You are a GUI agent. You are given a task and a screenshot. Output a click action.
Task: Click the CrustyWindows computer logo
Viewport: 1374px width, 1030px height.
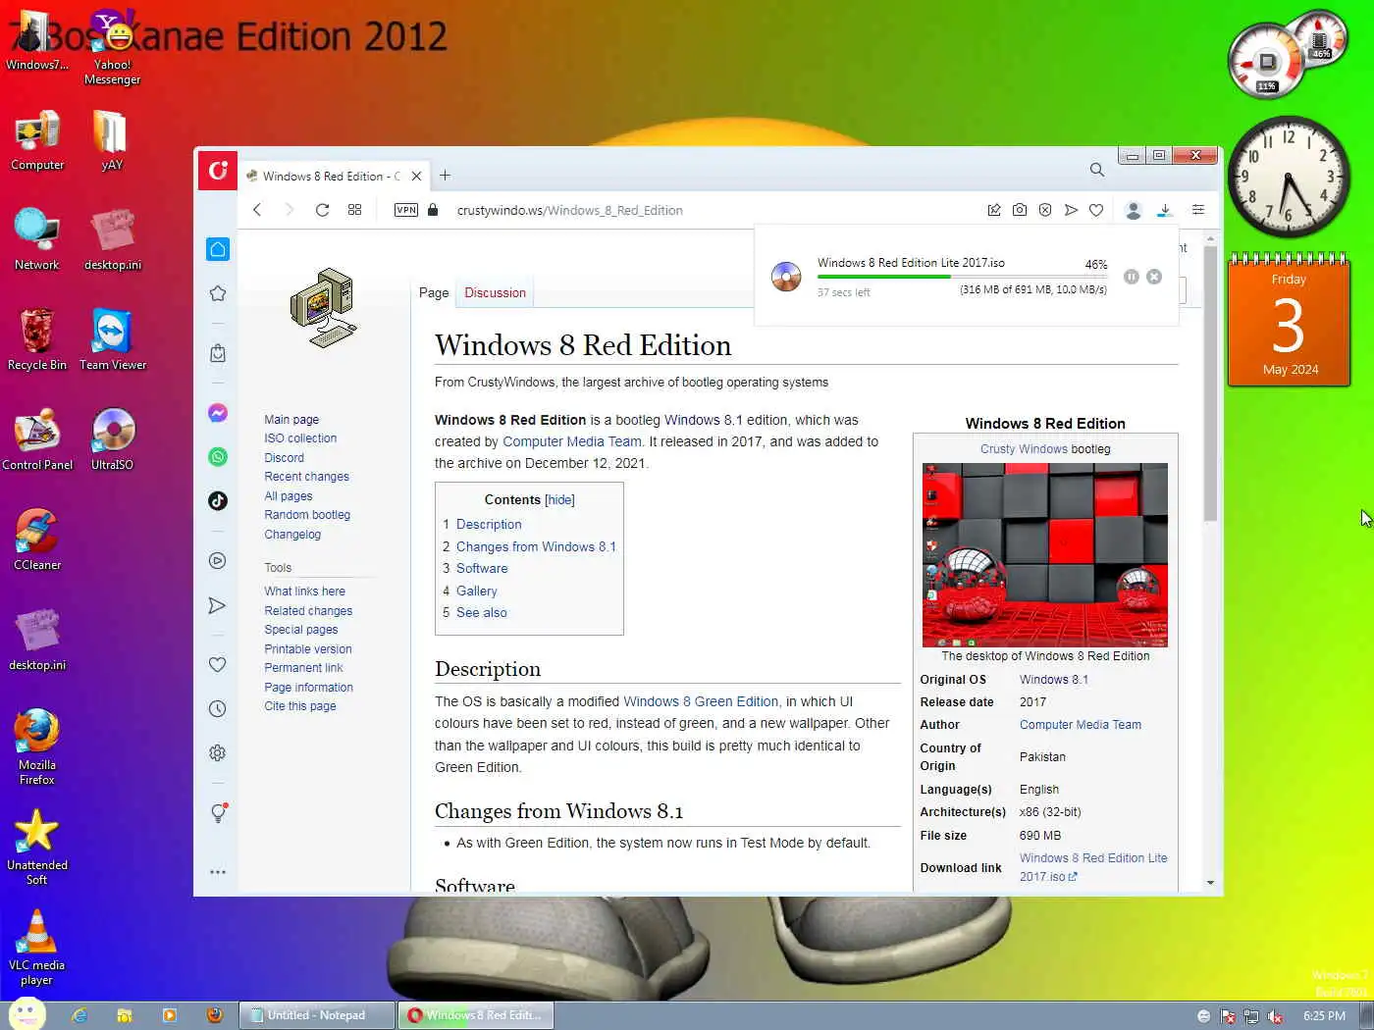coord(323,308)
